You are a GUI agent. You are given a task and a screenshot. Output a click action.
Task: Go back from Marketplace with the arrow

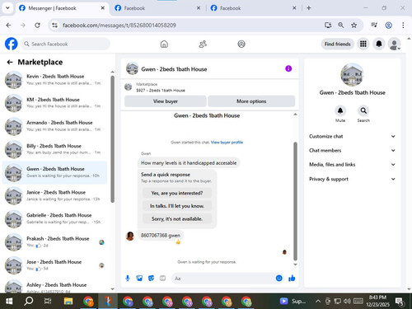10,63
